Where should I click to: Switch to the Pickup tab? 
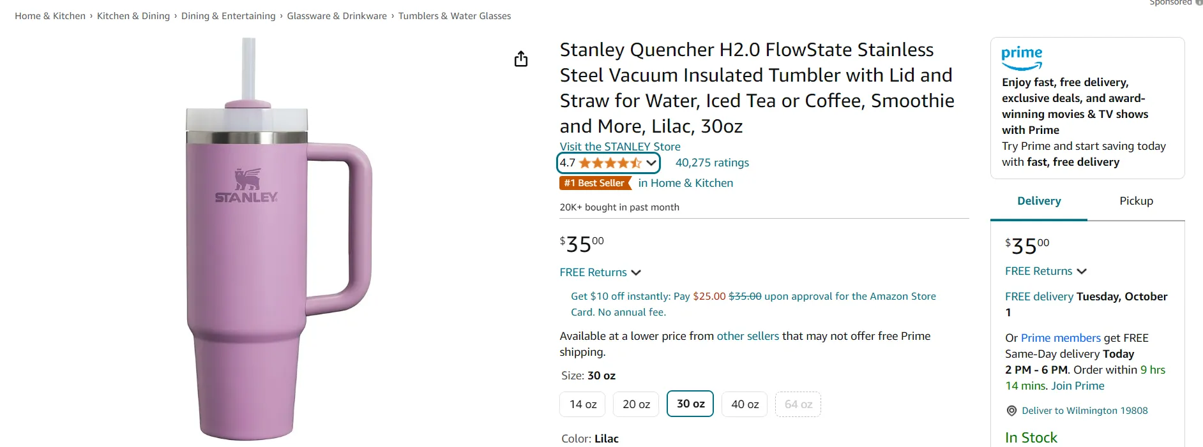1136,201
